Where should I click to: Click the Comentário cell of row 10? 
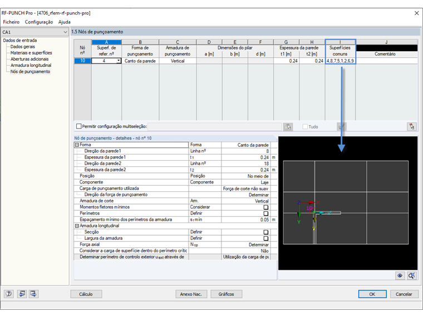click(387, 61)
